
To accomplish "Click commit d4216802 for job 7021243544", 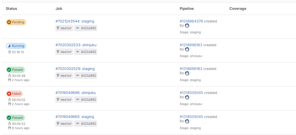I will pos(86,28).
